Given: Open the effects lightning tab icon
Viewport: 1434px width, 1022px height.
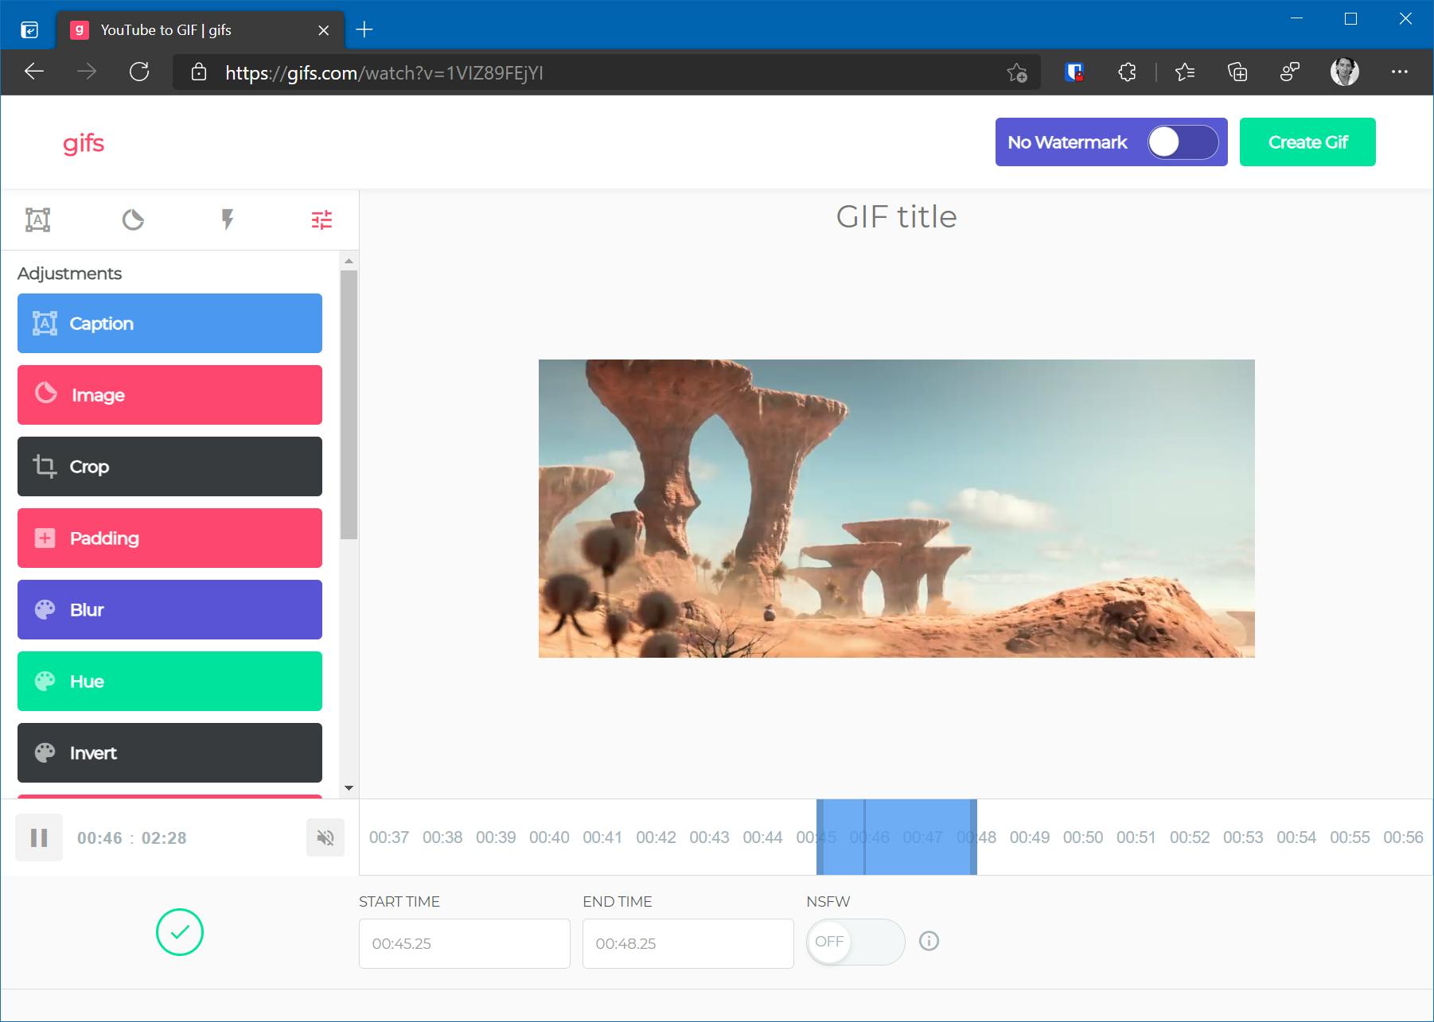Looking at the screenshot, I should coord(228,220).
